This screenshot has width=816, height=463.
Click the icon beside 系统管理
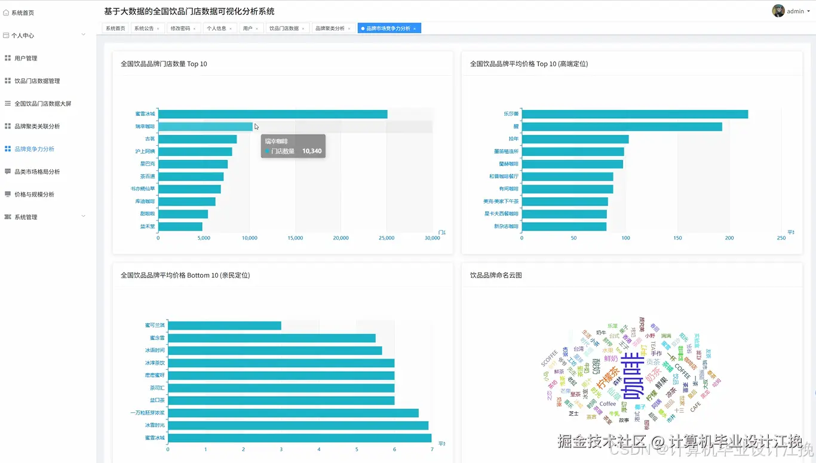point(8,217)
